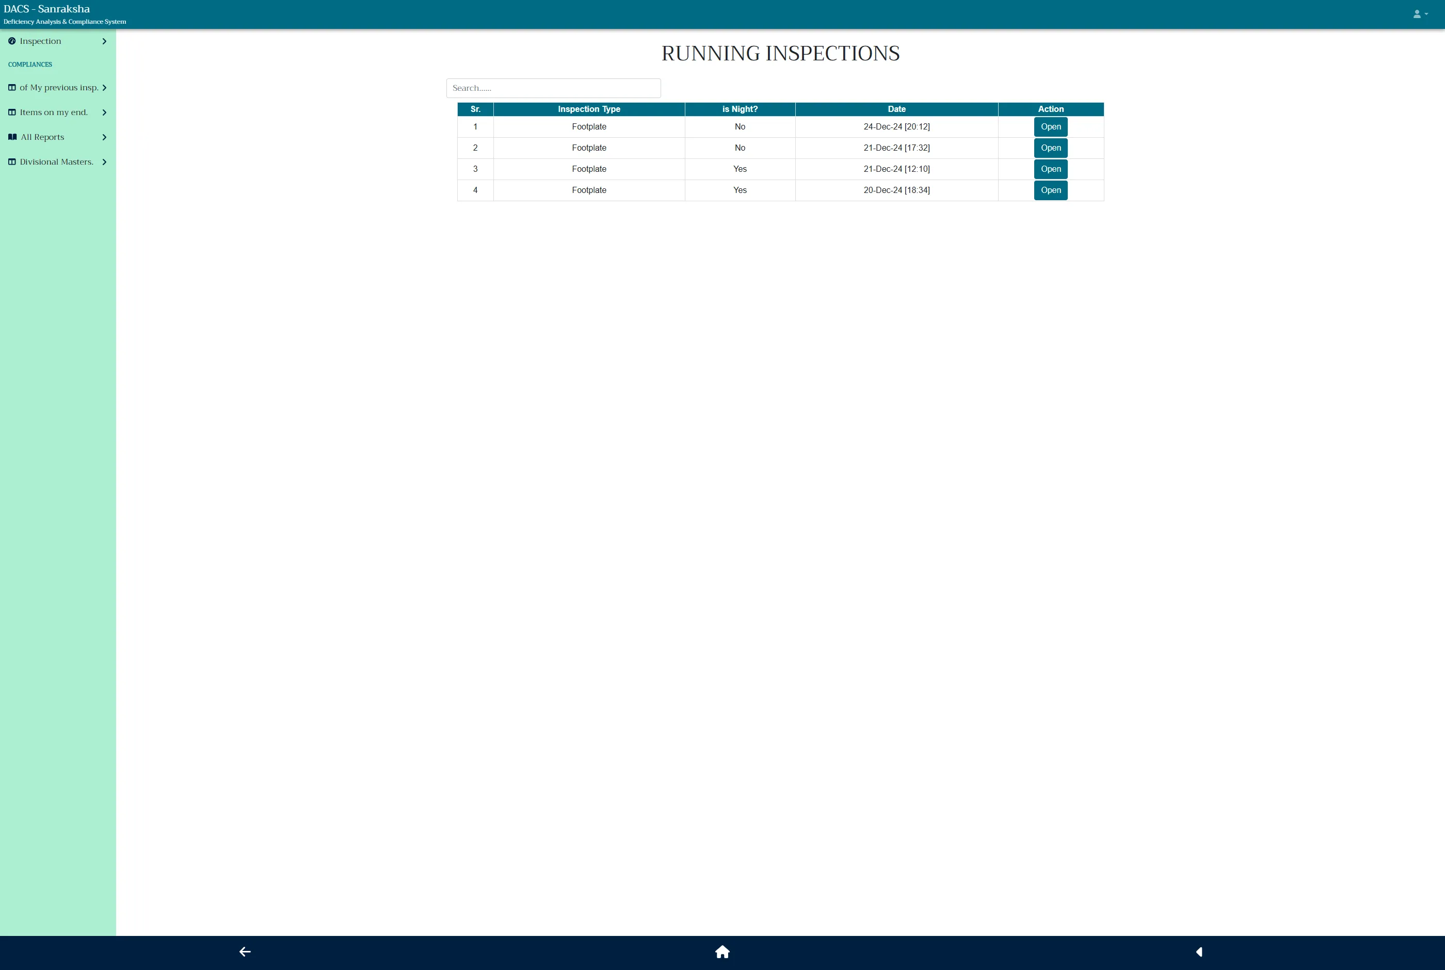Click the RUNNING INSPECTIONS heading
The image size is (1445, 970).
[780, 53]
